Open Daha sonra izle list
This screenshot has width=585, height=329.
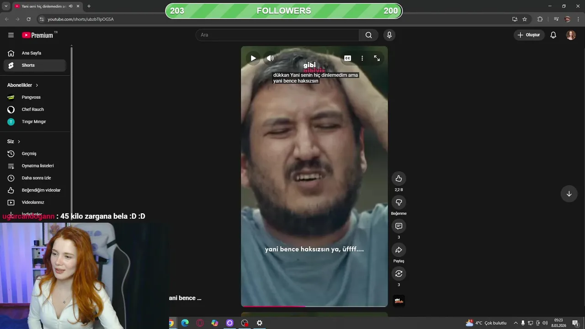tap(35, 178)
